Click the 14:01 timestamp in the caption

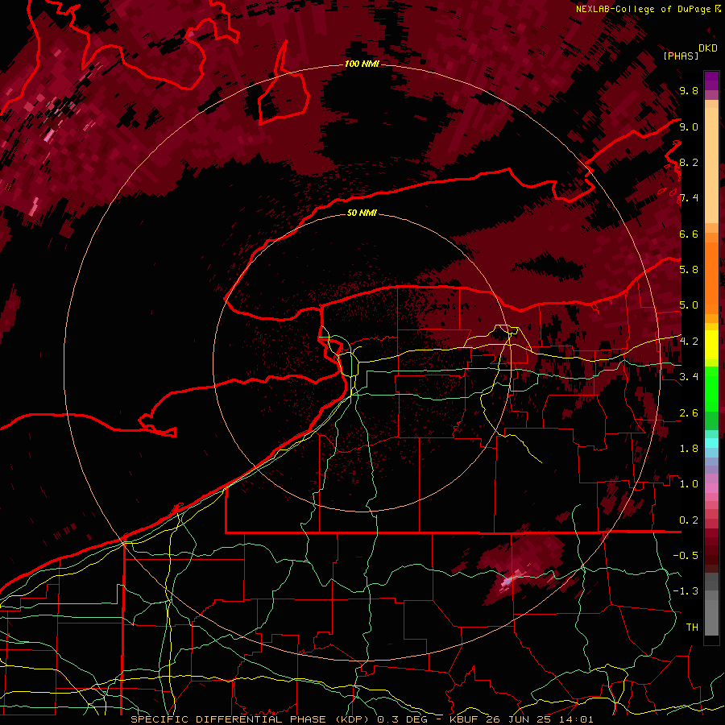click(x=578, y=719)
